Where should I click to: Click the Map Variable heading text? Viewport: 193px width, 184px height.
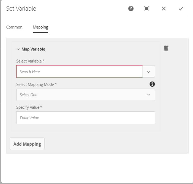tap(33, 49)
